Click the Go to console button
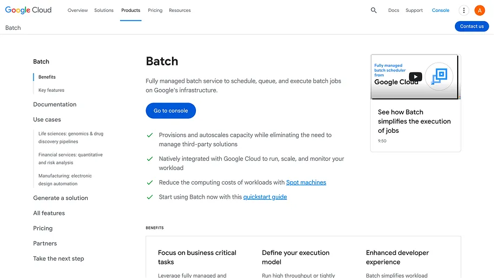Screen dimensions: 494x278 (171, 111)
